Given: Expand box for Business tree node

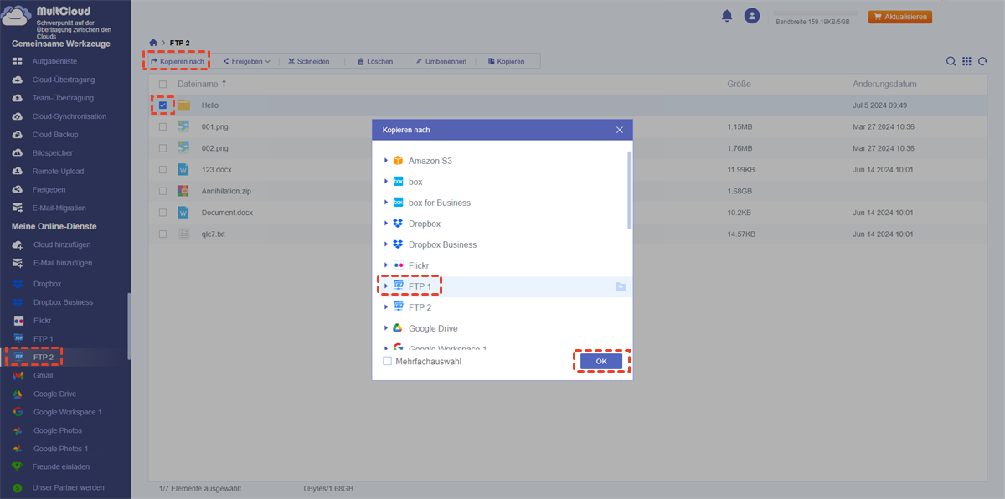Looking at the screenshot, I should [x=386, y=202].
